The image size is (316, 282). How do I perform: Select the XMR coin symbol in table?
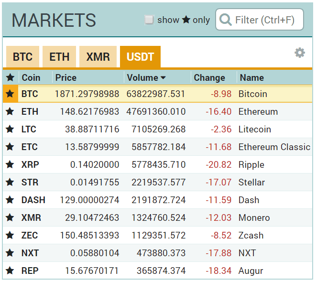tap(31, 218)
